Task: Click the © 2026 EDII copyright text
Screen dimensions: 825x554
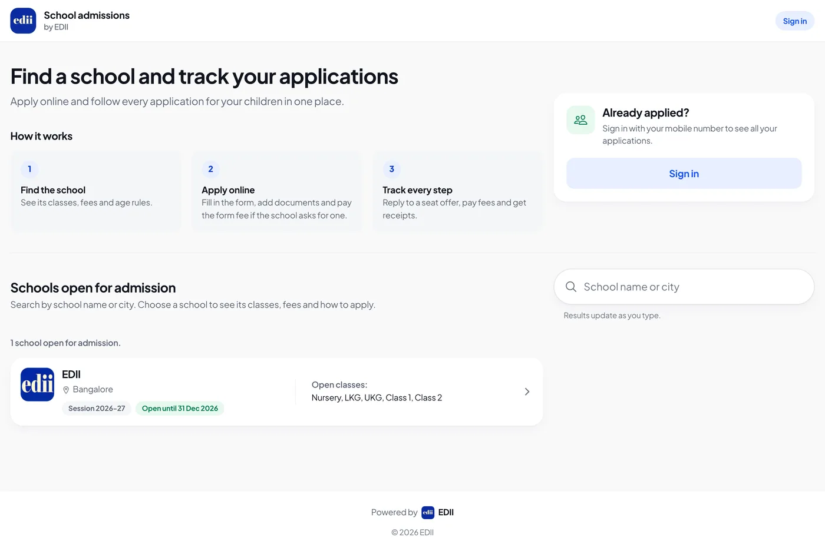Action: point(412,532)
